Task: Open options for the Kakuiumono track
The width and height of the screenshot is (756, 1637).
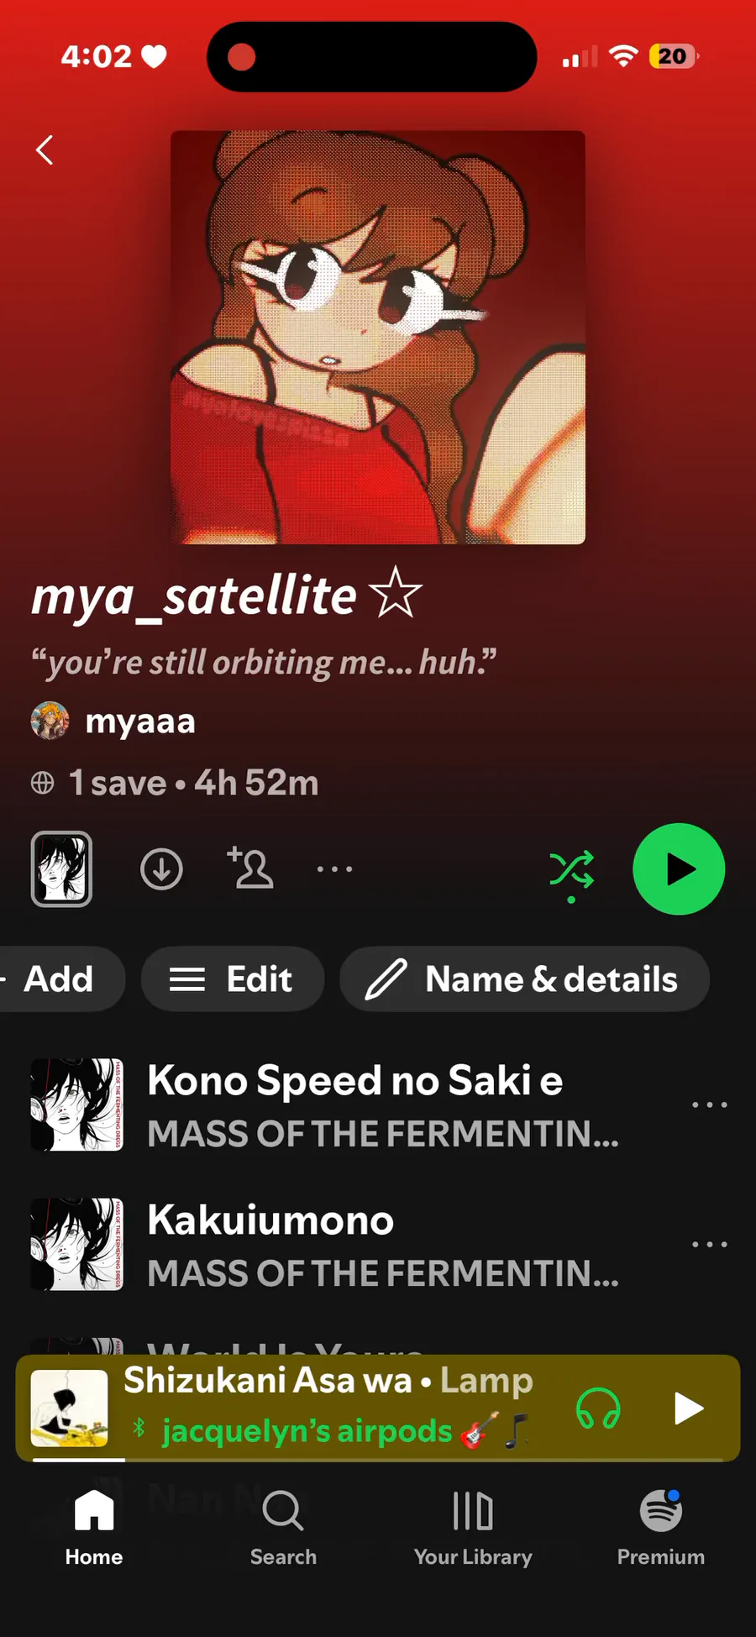Action: [x=709, y=1244]
